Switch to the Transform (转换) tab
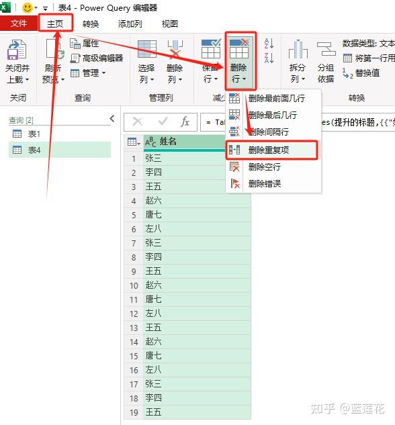 tap(91, 24)
